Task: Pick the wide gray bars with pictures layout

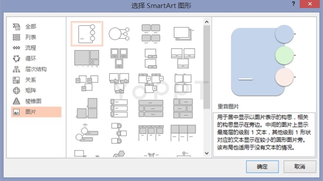Action: pos(151,108)
